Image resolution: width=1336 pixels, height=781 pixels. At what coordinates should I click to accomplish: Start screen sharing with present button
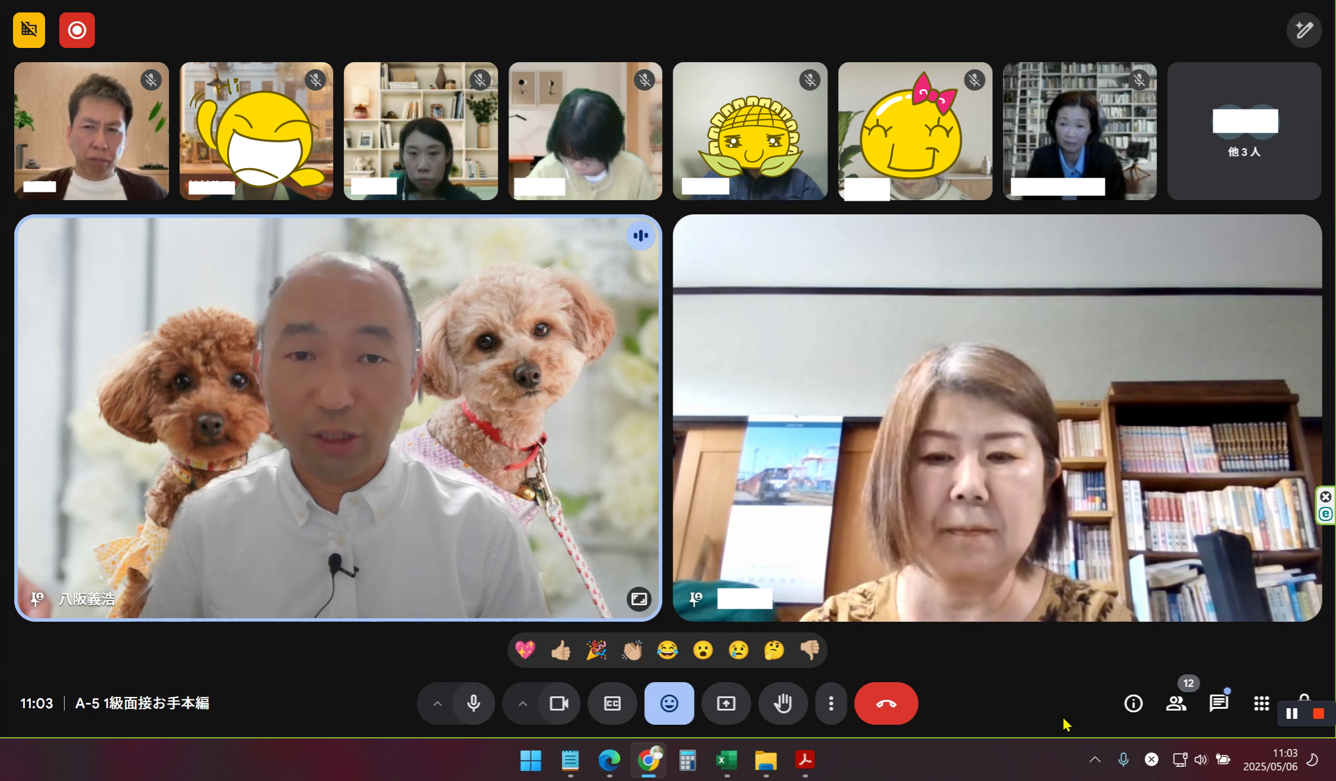click(725, 703)
